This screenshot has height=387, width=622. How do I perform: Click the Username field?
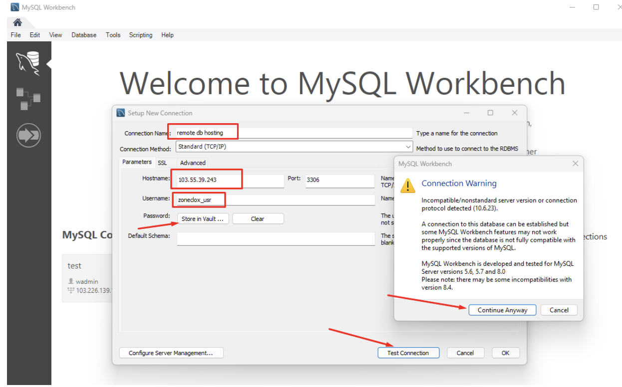tap(276, 200)
